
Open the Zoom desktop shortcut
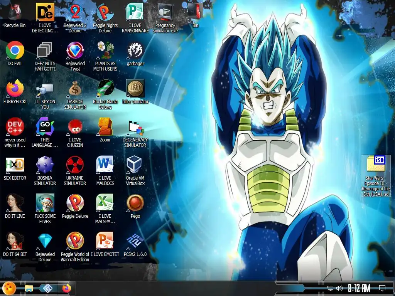click(105, 130)
